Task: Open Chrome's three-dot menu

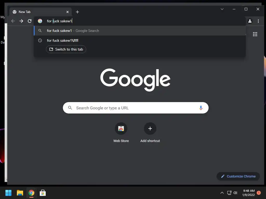Action: [258, 21]
